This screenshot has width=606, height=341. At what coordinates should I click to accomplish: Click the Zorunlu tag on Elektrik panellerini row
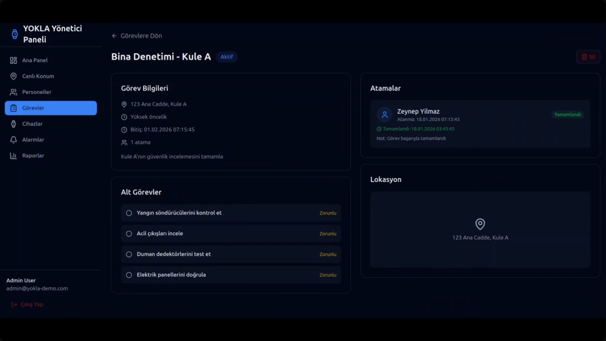(x=328, y=275)
